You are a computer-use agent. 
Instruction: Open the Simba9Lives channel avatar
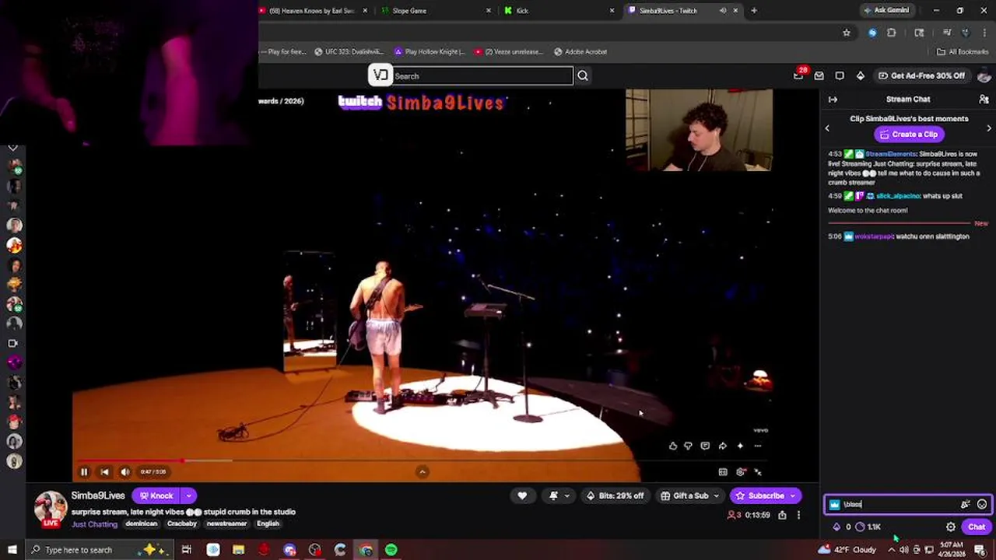(51, 508)
